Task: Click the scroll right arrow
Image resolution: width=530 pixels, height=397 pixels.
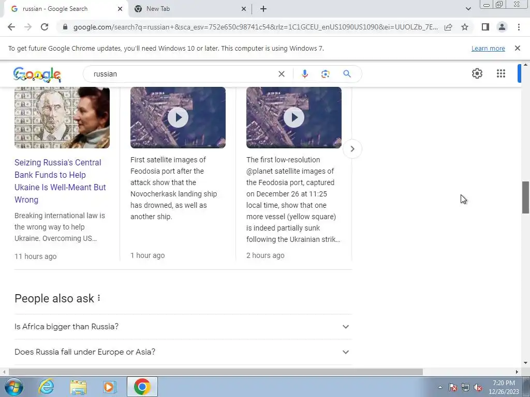Action: [x=517, y=372]
